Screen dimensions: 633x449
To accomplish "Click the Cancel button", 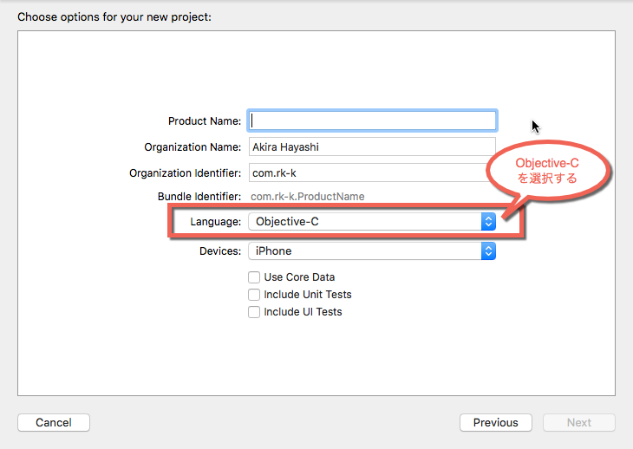I will coord(54,422).
